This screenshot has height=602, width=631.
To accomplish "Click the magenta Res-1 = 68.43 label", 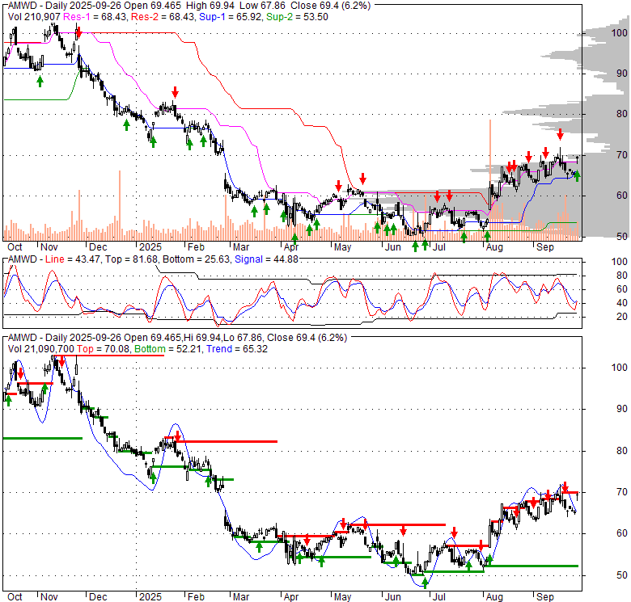I will (95, 17).
